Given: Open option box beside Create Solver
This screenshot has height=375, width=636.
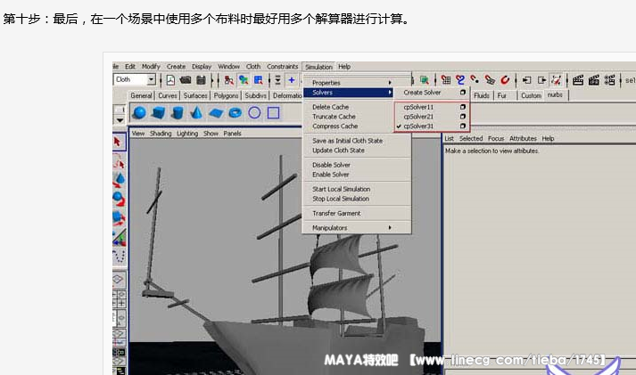Looking at the screenshot, I should click(x=462, y=92).
